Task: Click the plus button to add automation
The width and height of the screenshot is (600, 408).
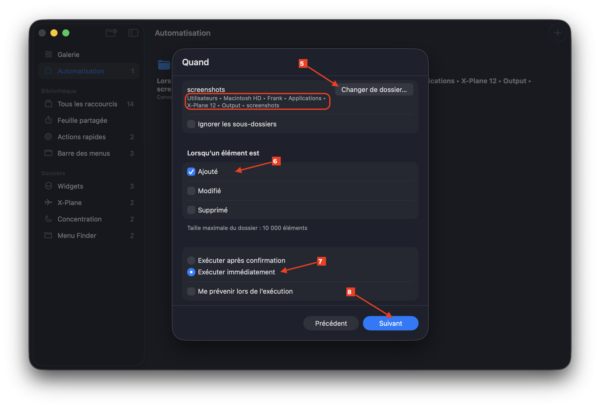Action: (557, 33)
